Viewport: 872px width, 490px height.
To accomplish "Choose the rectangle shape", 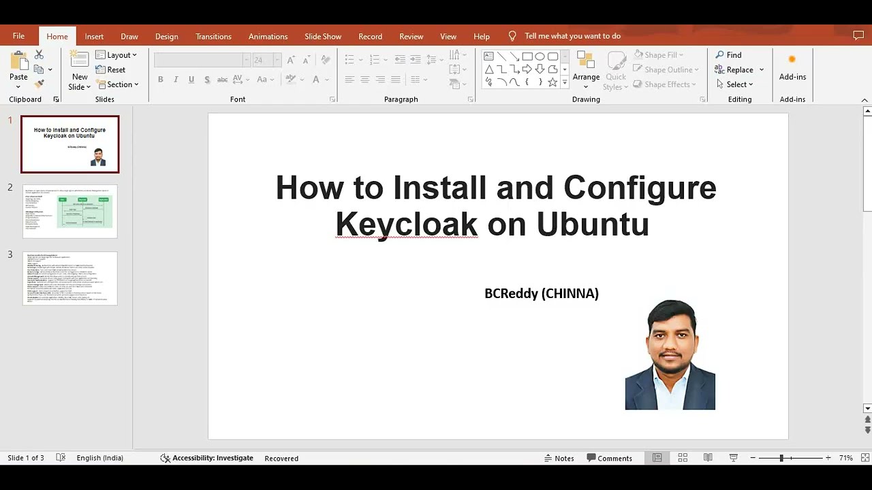I will 527,56.
